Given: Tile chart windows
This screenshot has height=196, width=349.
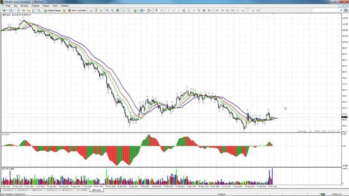Looking at the screenshot, I should pos(118,10).
